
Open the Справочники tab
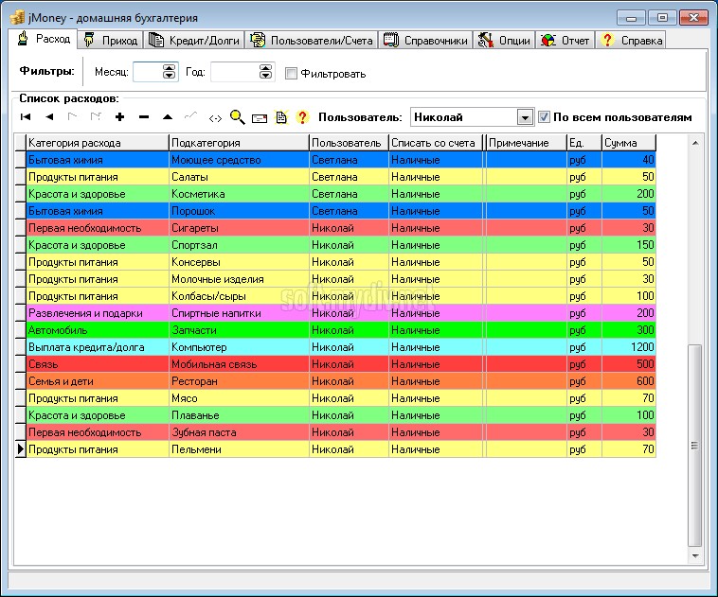[425, 41]
